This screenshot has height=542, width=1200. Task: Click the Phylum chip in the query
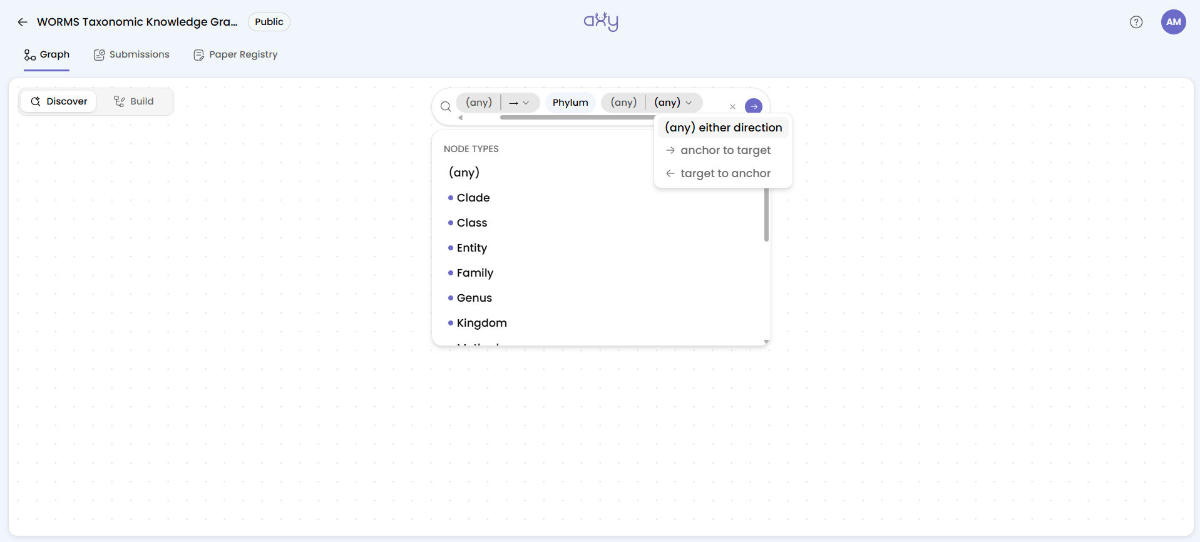570,103
